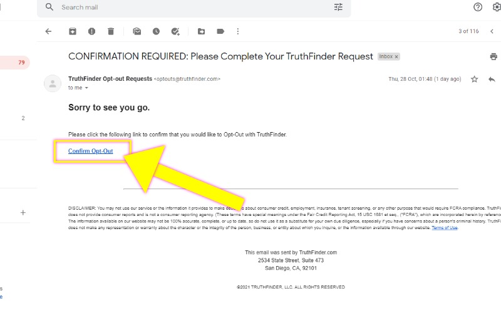Click the plus icon in the sidebar
The height and width of the screenshot is (313, 501).
tap(23, 212)
